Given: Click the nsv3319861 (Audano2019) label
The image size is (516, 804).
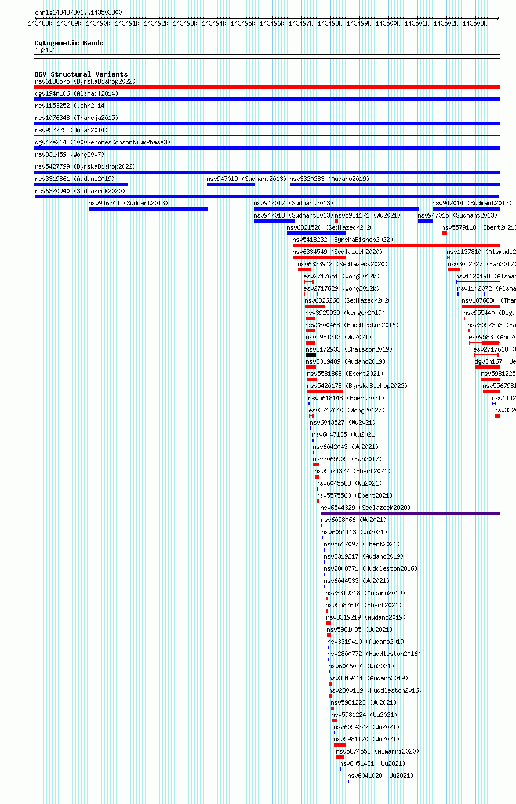Looking at the screenshot, I should click(x=75, y=179).
